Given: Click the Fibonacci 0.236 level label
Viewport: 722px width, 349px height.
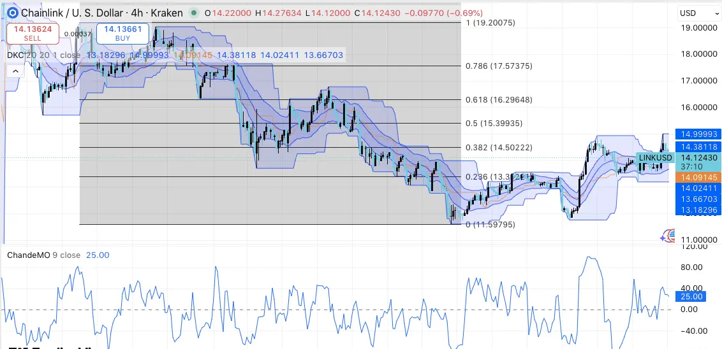Looking at the screenshot, I should point(499,177).
